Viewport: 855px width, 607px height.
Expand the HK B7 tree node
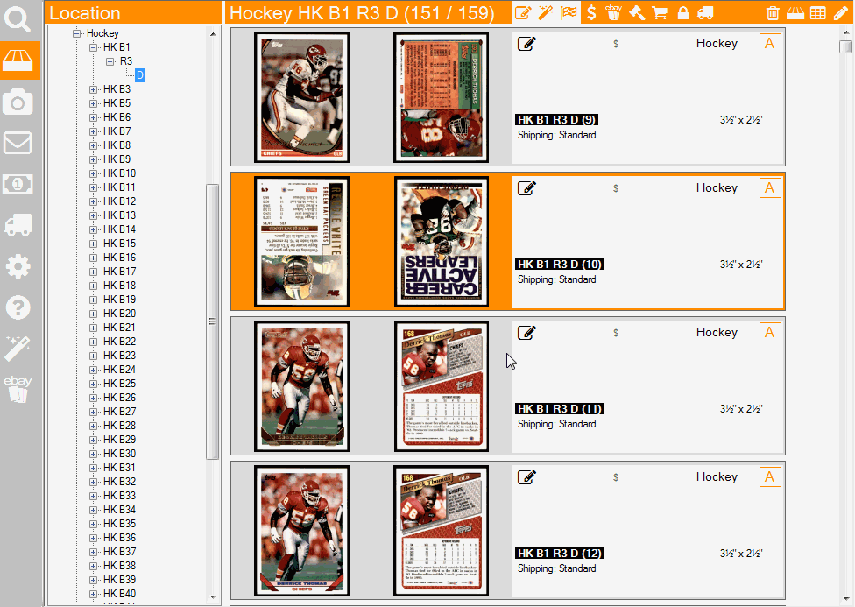93,131
